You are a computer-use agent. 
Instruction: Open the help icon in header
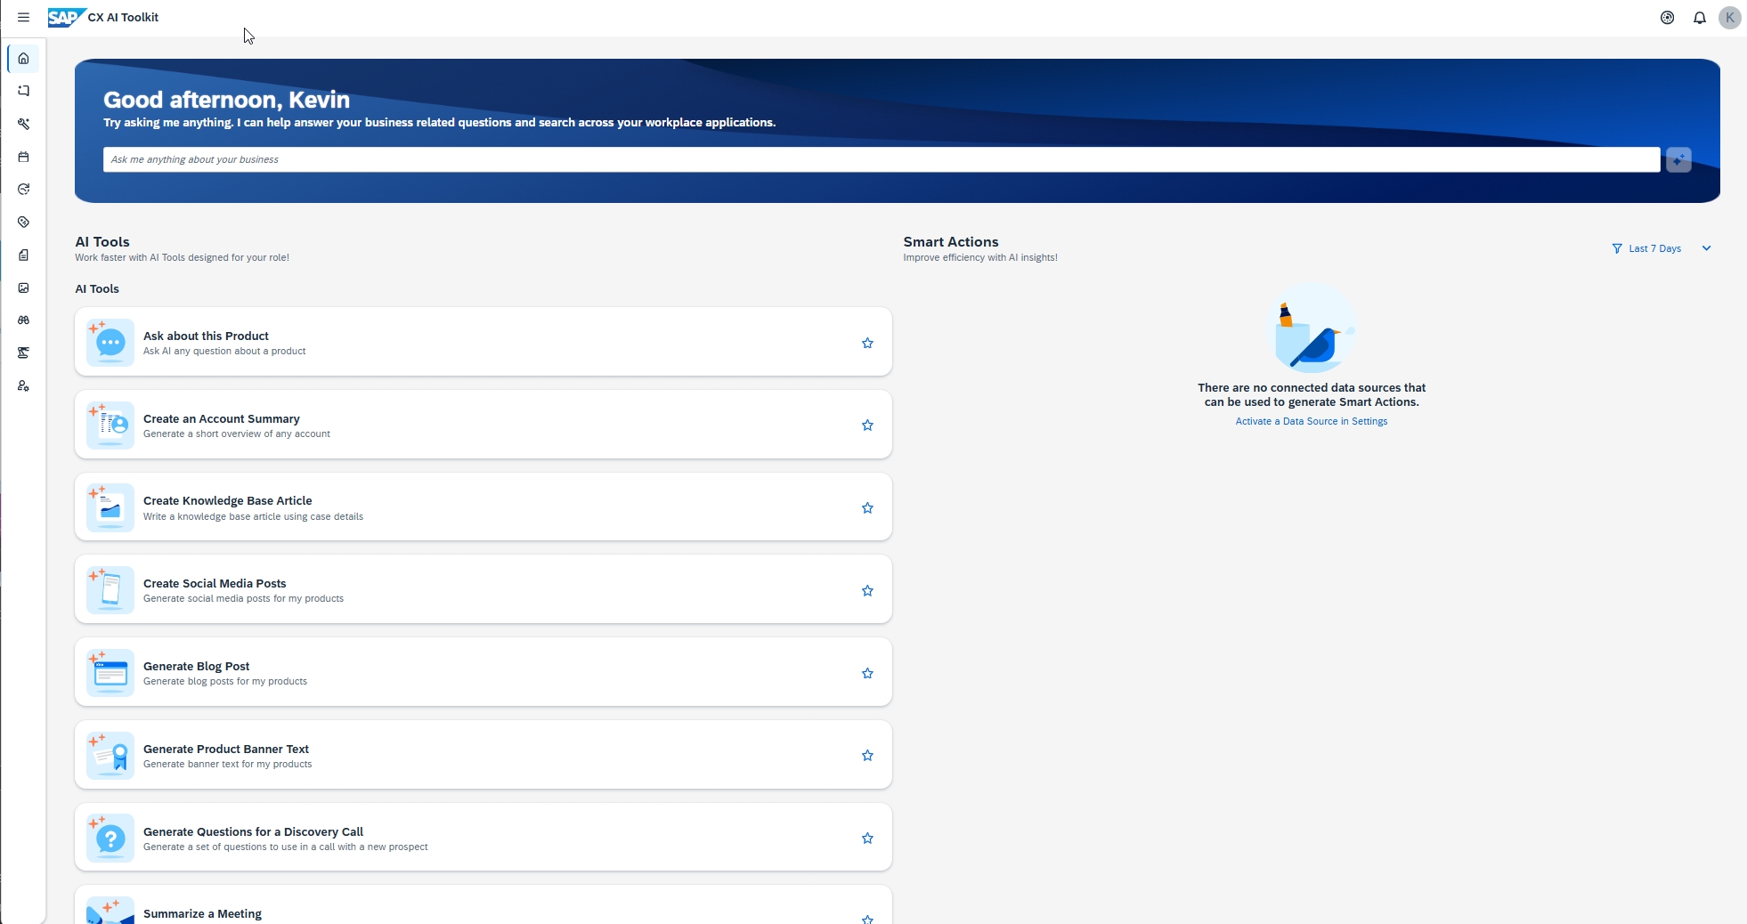click(1668, 18)
